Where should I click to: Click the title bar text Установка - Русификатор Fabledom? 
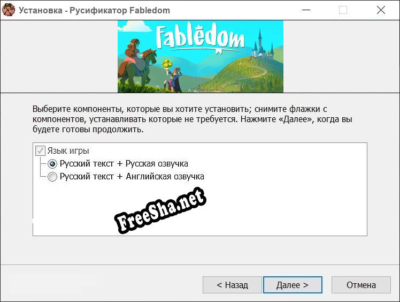click(x=95, y=11)
